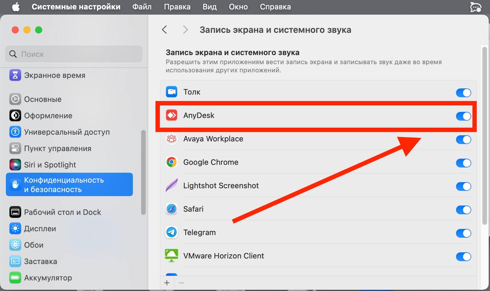Viewport: 490px width, 291px height.
Task: Click the VMware Horizon Client name text
Action: point(224,256)
